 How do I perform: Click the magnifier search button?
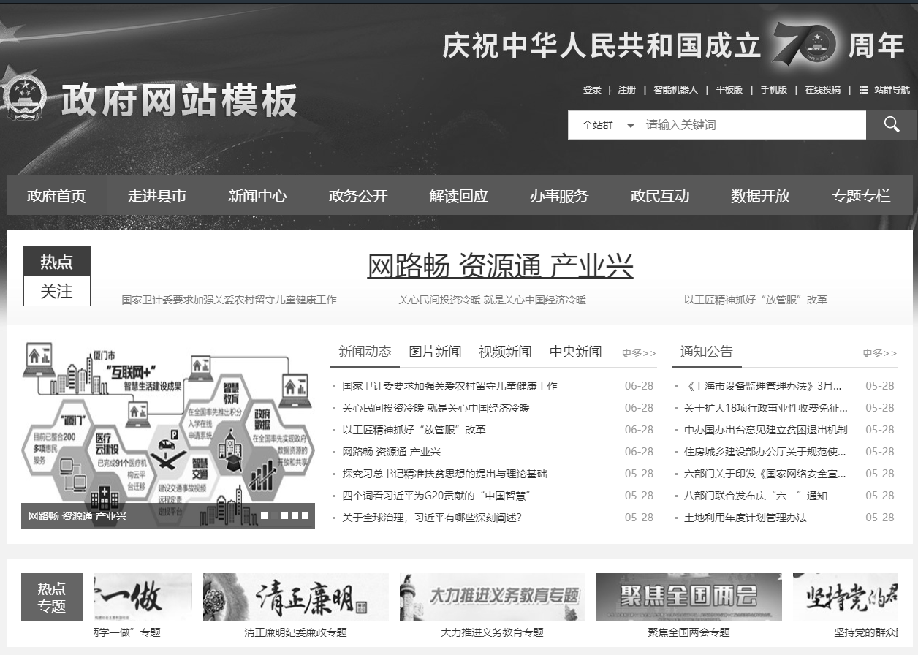pos(891,125)
